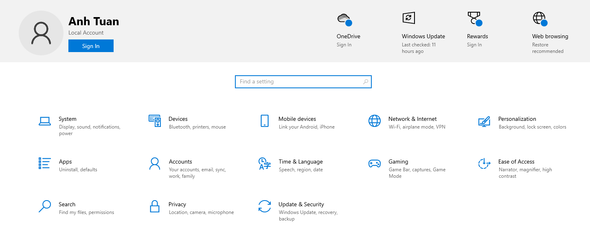The height and width of the screenshot is (251, 590).
Task: Click the Find a setting search box
Action: pyautogui.click(x=303, y=81)
